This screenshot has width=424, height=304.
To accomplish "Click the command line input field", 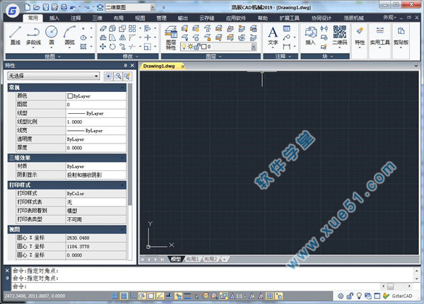I will 212,286.
